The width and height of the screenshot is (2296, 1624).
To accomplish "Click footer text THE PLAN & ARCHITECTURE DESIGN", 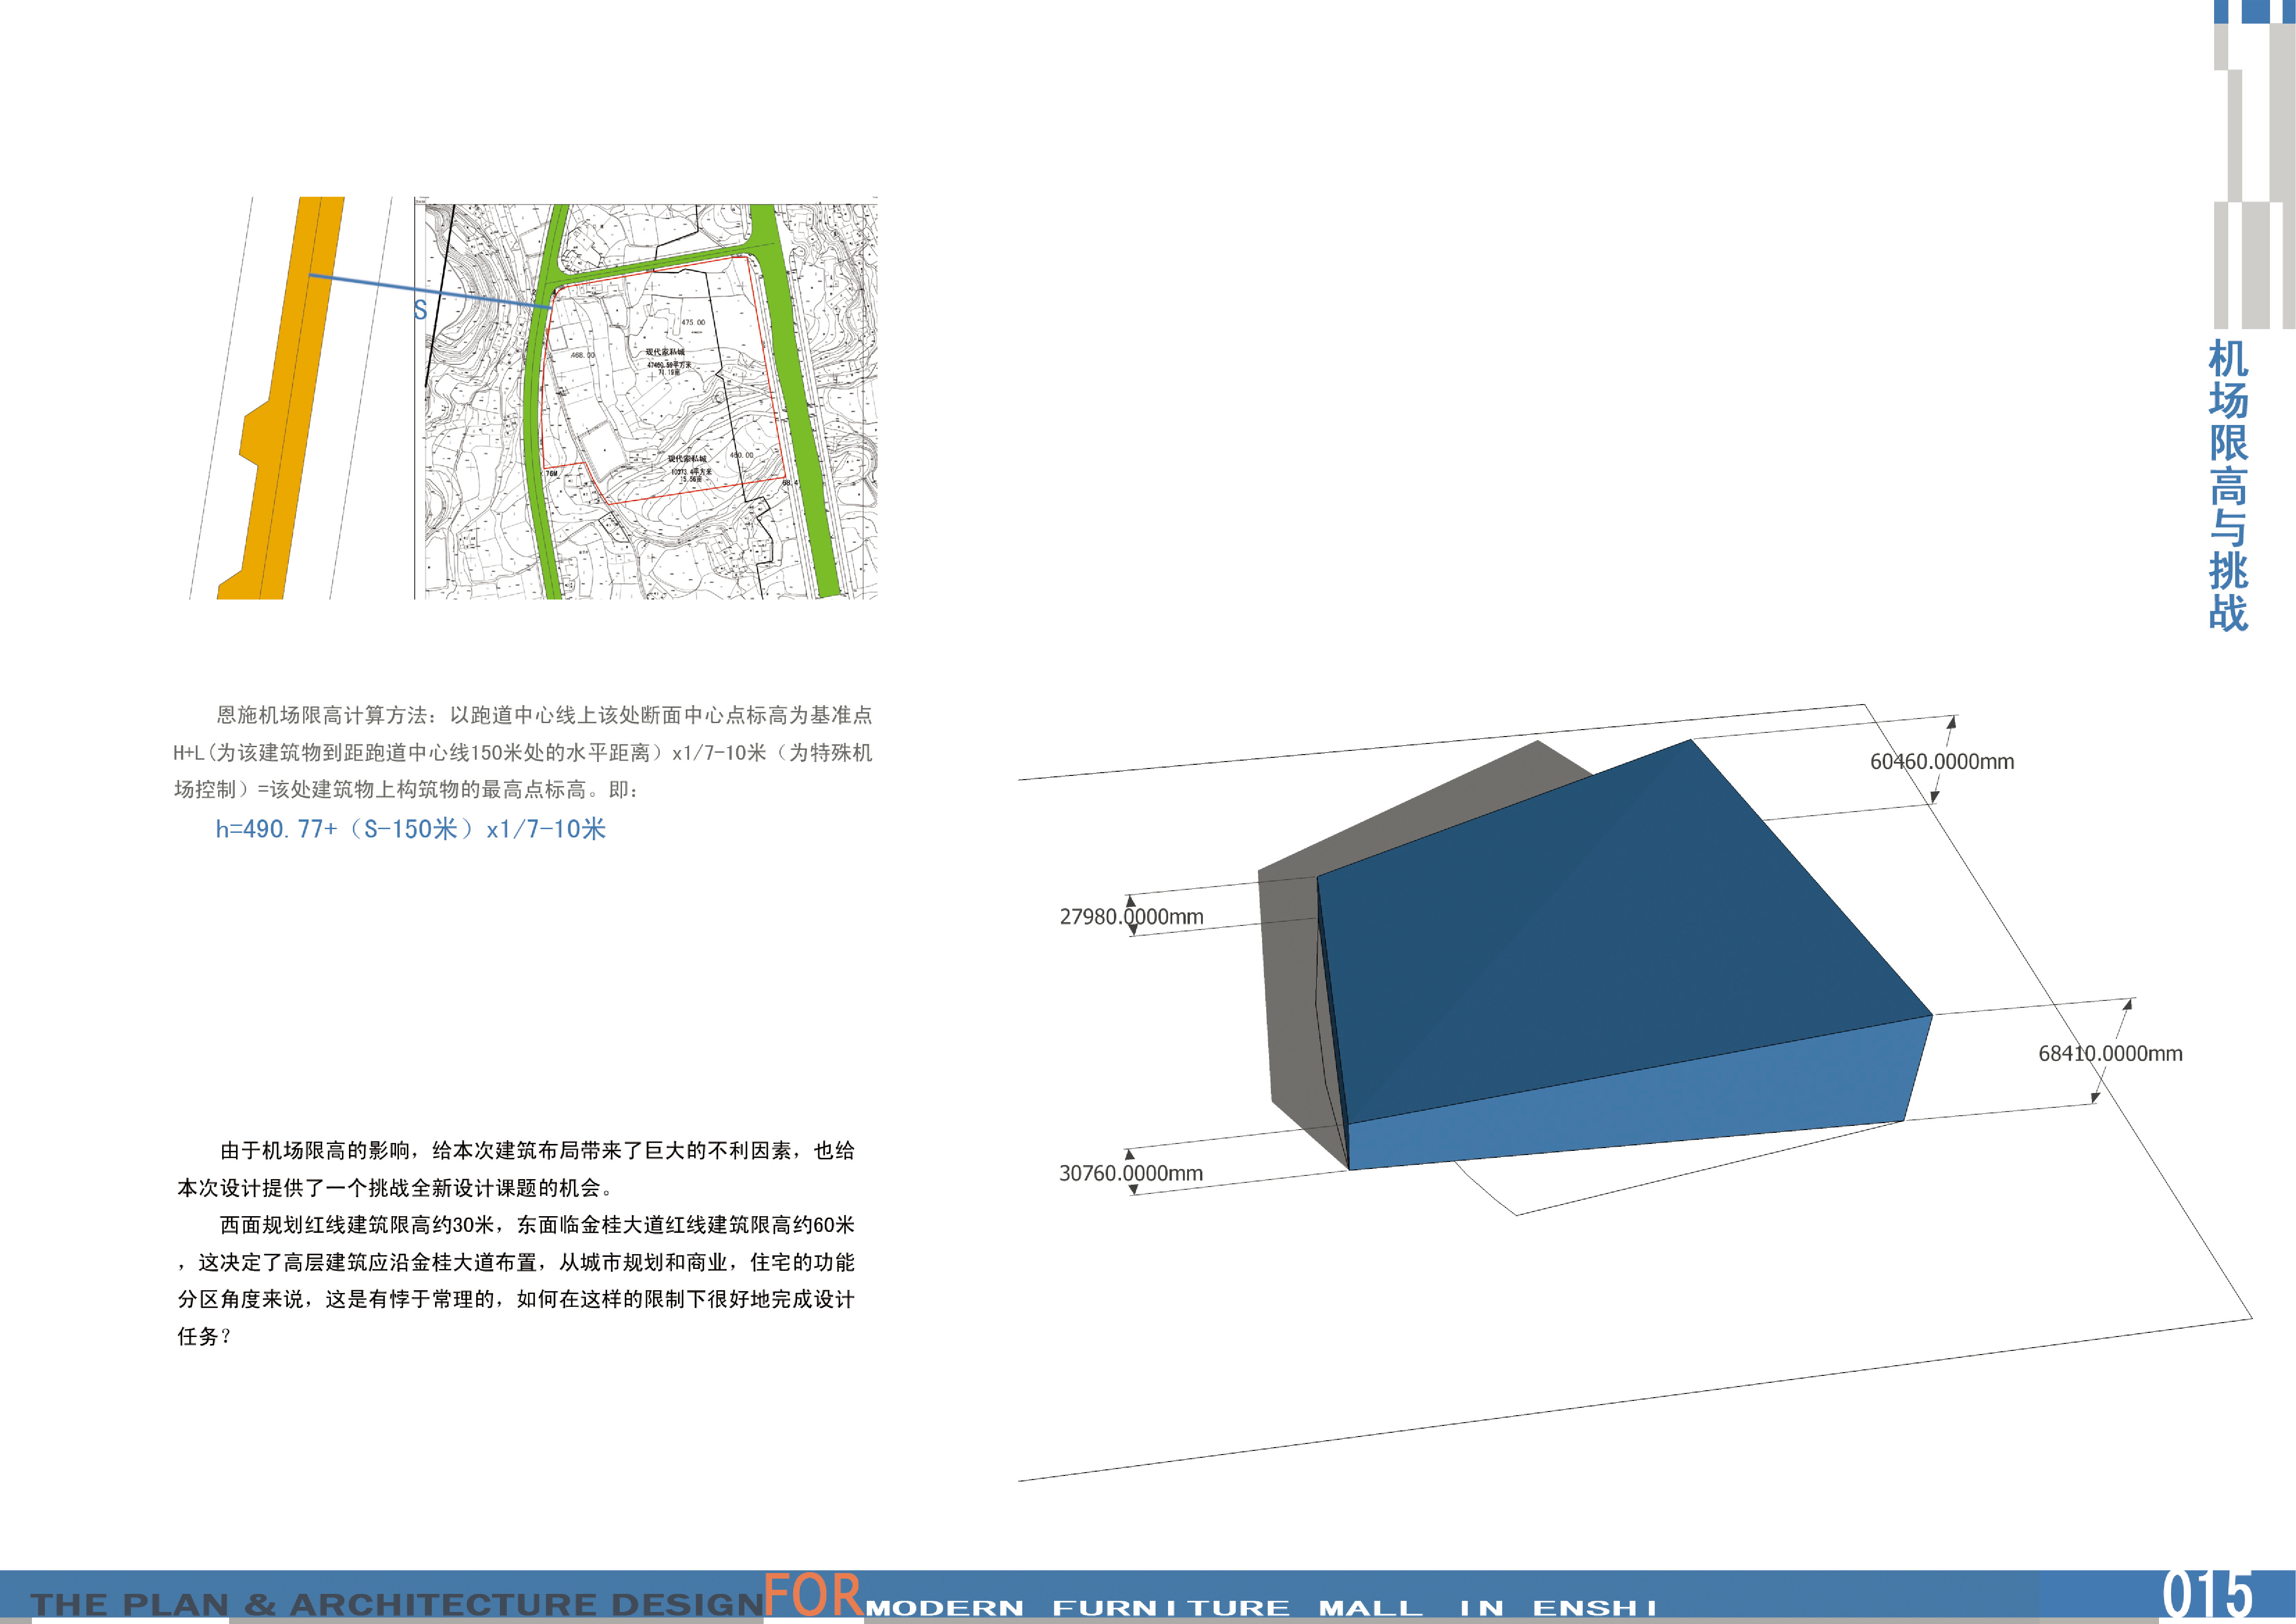I will 397,1604.
